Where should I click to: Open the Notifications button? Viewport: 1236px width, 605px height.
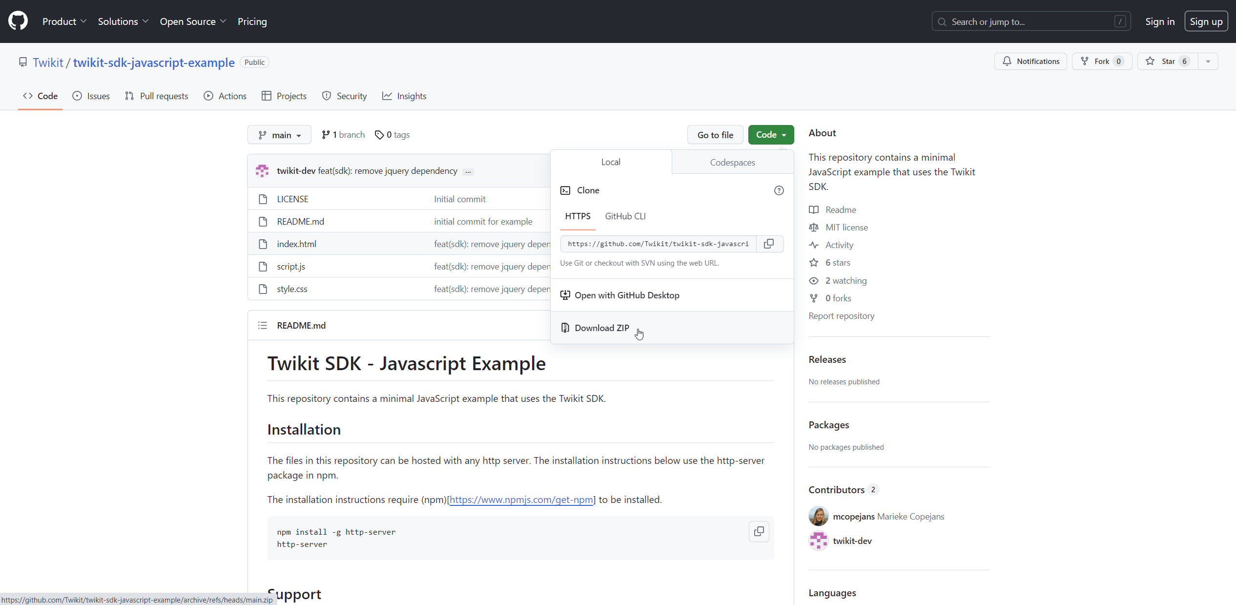(1030, 62)
